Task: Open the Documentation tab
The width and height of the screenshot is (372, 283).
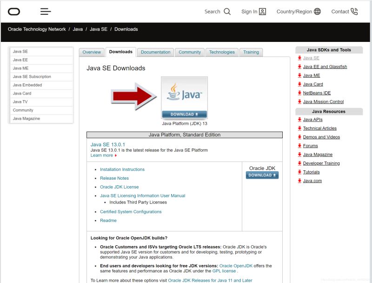Action: 156,52
